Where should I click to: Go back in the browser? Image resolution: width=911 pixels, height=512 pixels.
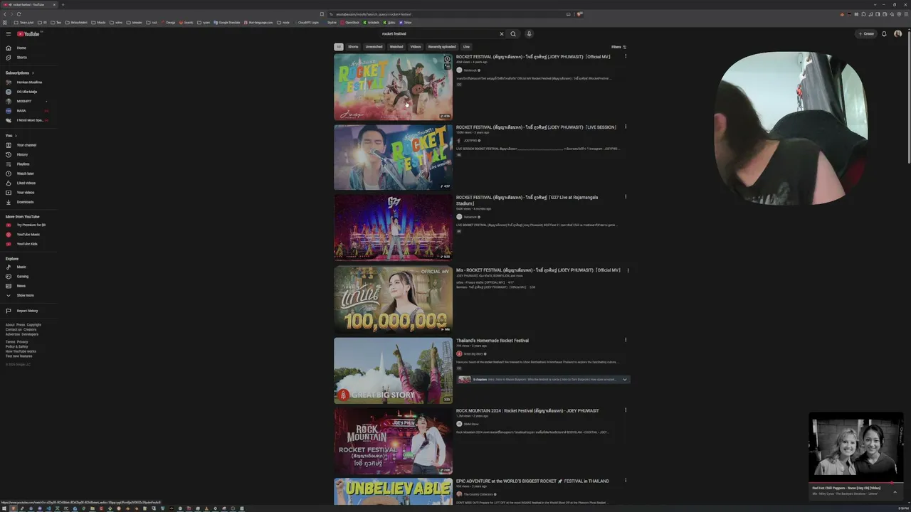click(5, 14)
